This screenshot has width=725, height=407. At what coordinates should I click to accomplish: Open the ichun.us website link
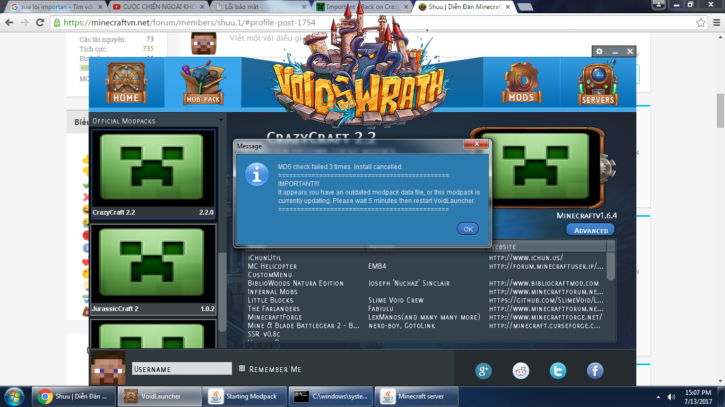pyautogui.click(x=526, y=258)
